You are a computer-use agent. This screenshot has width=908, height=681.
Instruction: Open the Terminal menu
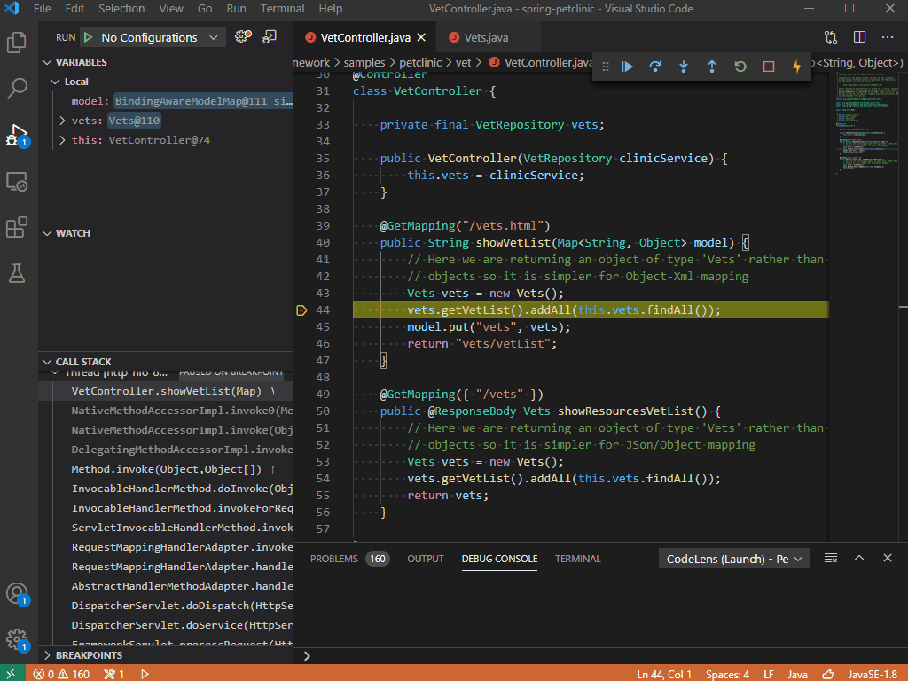pos(282,9)
